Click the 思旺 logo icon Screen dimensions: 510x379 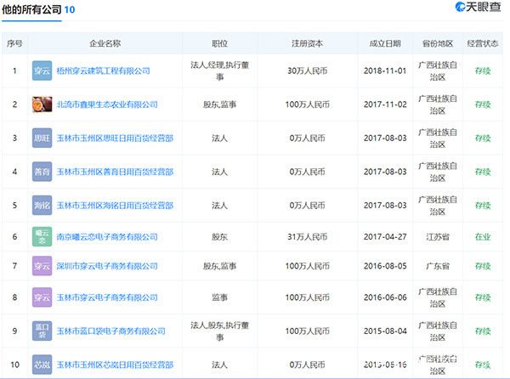pos(42,138)
